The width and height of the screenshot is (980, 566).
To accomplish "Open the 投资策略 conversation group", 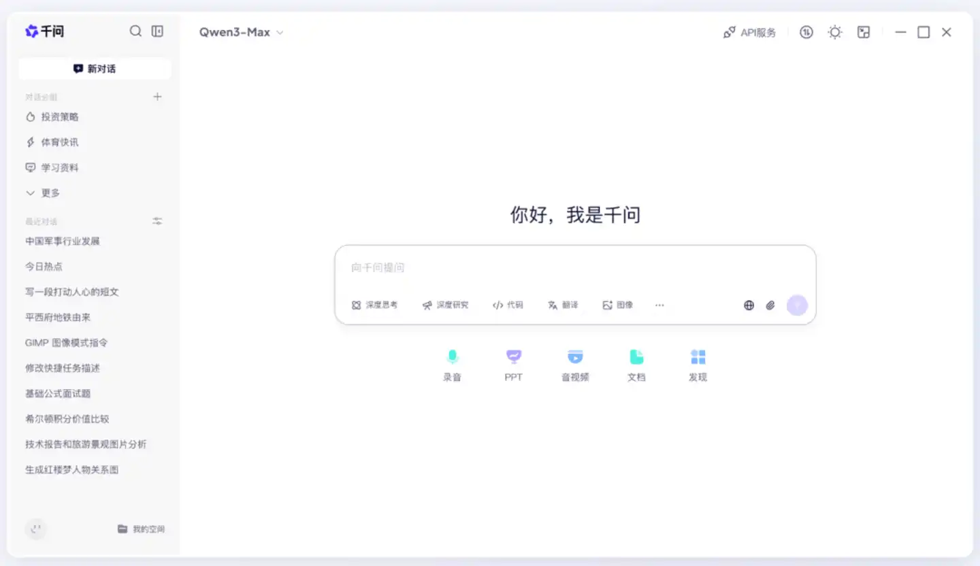I will 59,116.
